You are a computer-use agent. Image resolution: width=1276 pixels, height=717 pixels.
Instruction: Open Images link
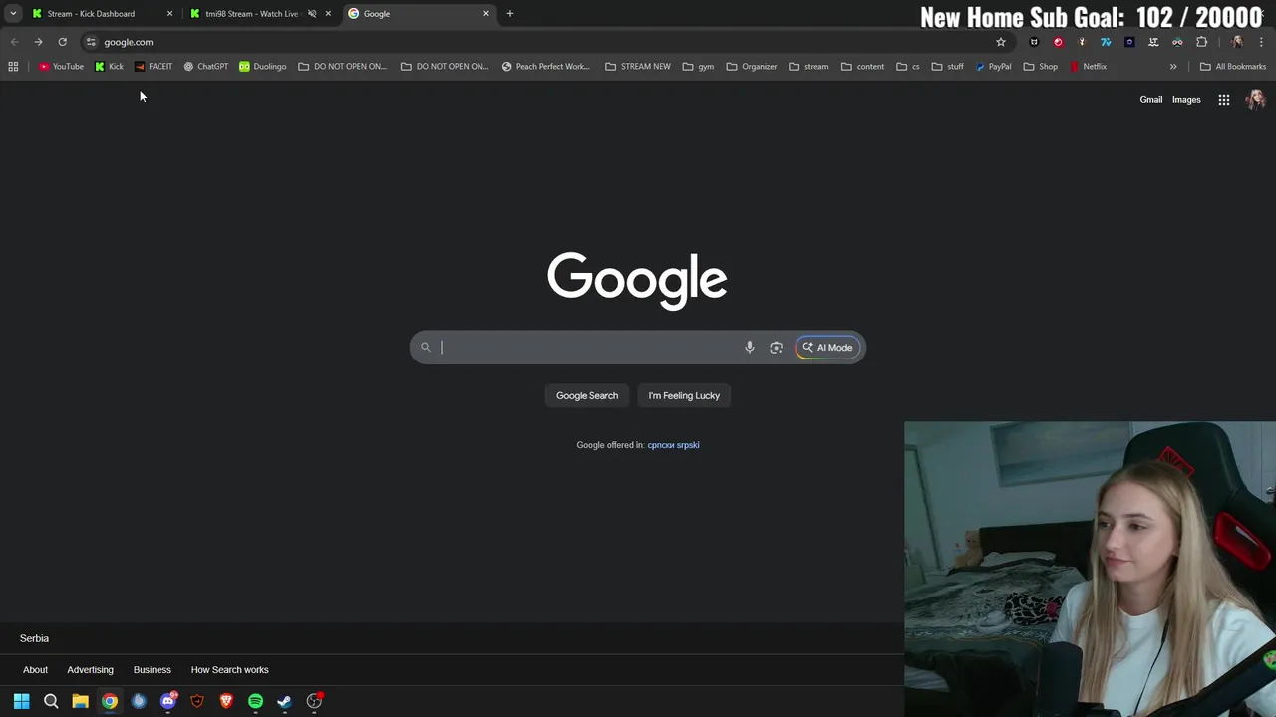coord(1186,99)
